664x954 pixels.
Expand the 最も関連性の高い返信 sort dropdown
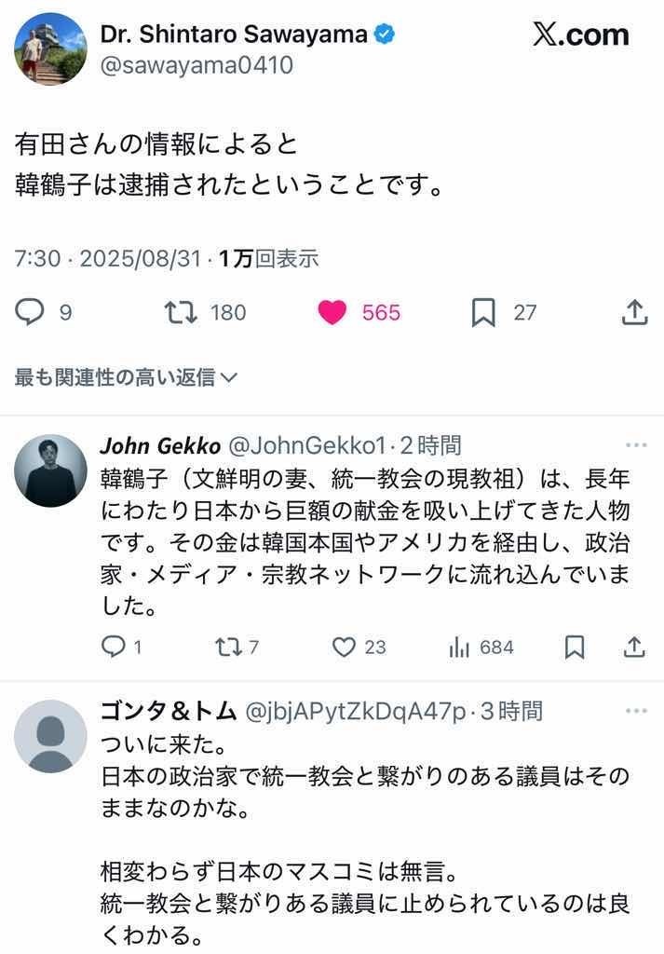126,378
